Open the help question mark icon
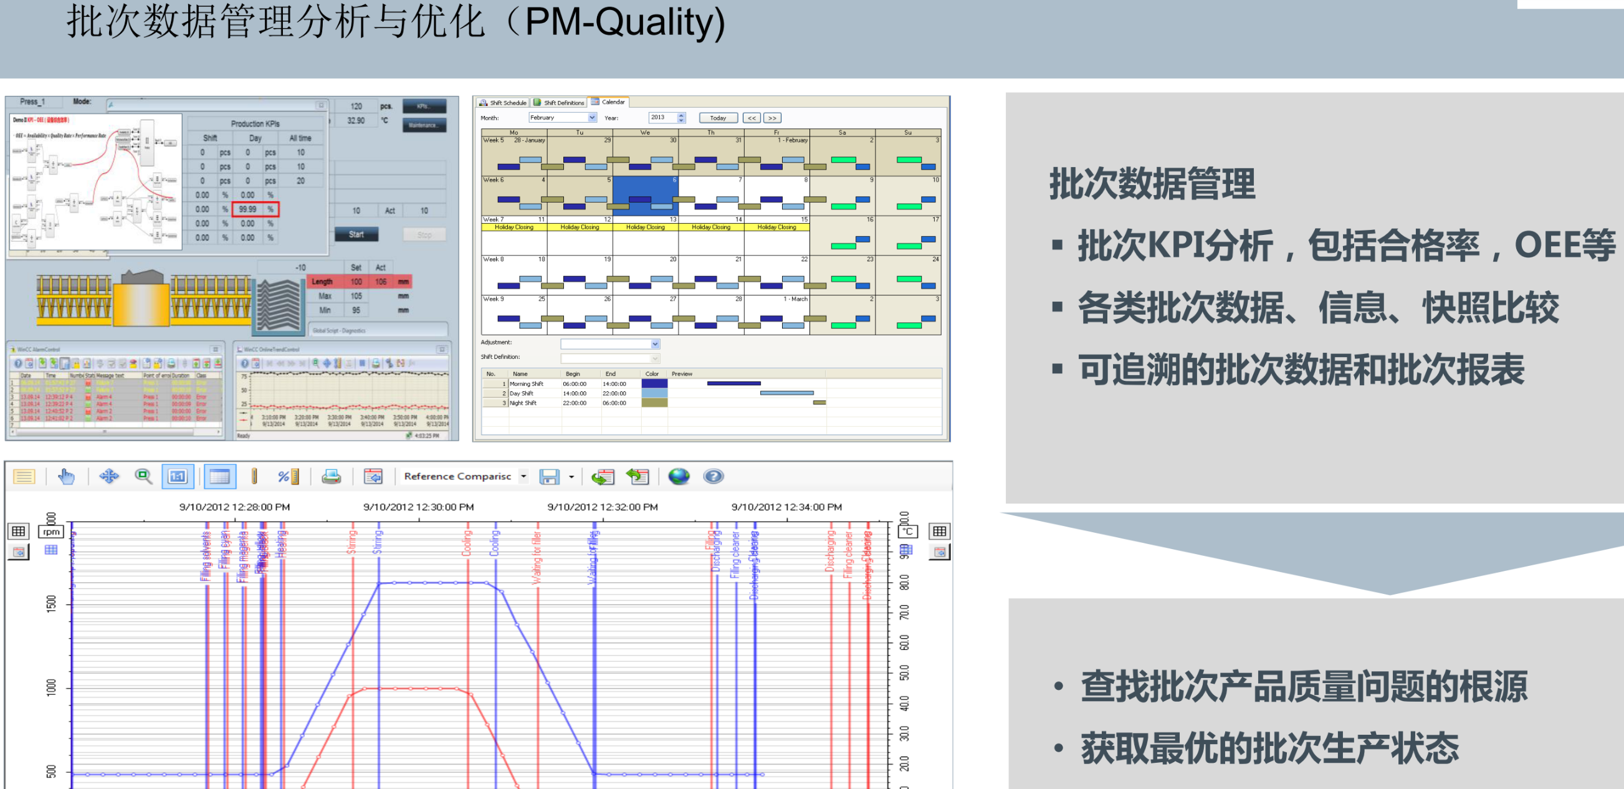Image resolution: width=1624 pixels, height=789 pixels. 713,476
